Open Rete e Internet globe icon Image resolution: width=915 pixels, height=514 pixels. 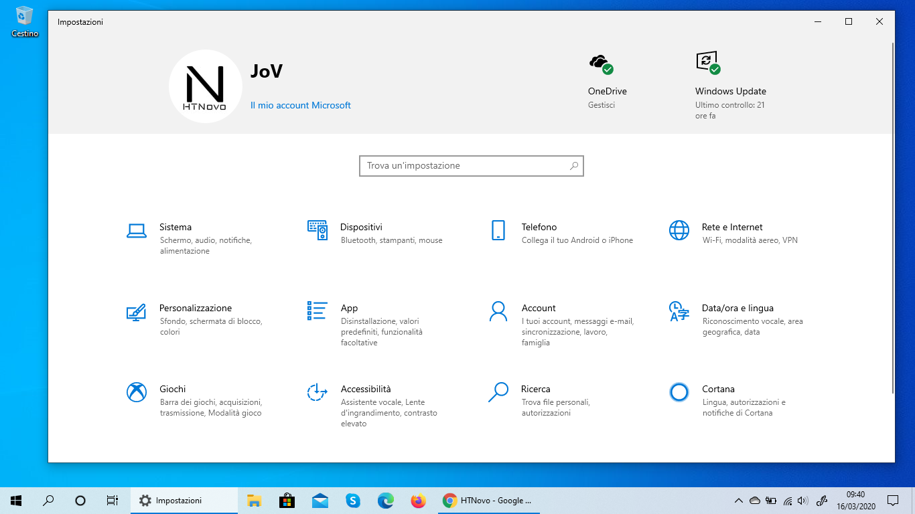(679, 230)
